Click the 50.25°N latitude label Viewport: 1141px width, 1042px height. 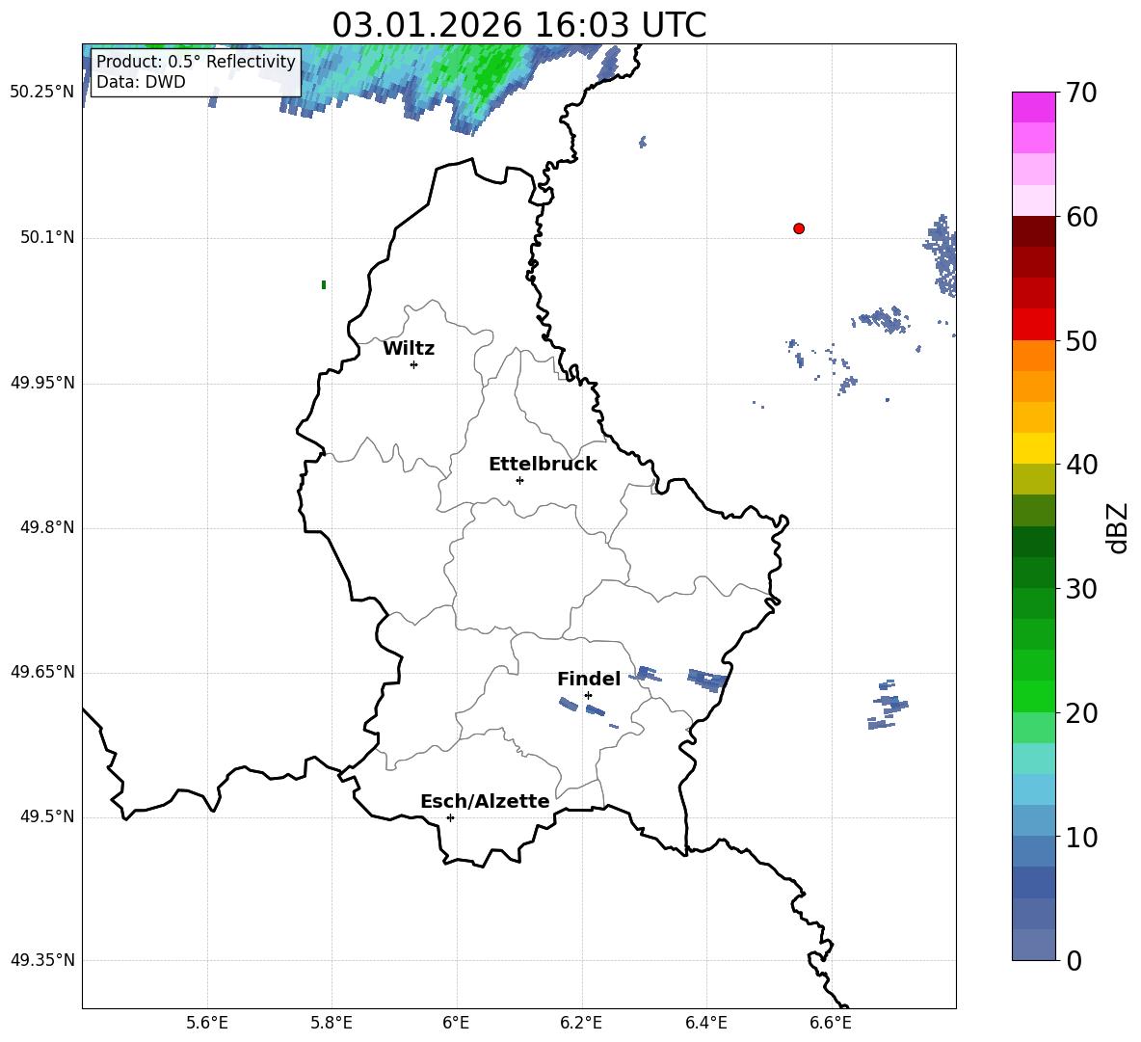click(42, 93)
